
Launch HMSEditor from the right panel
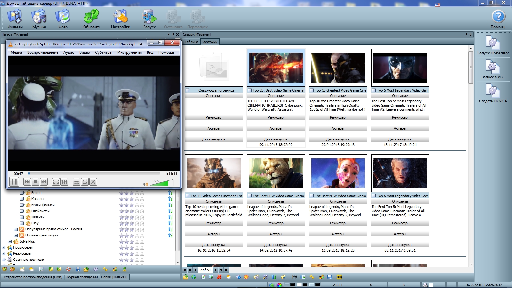[493, 45]
